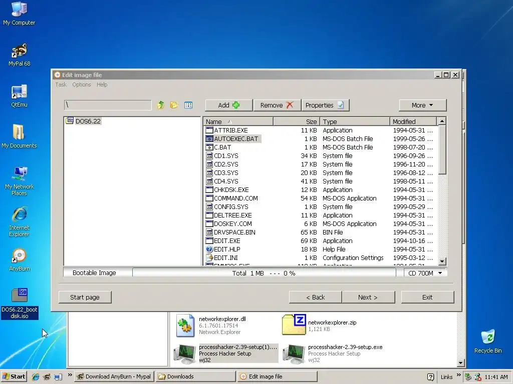Select DELTREE.EXE file icon
The width and height of the screenshot is (513, 384).
pos(209,215)
